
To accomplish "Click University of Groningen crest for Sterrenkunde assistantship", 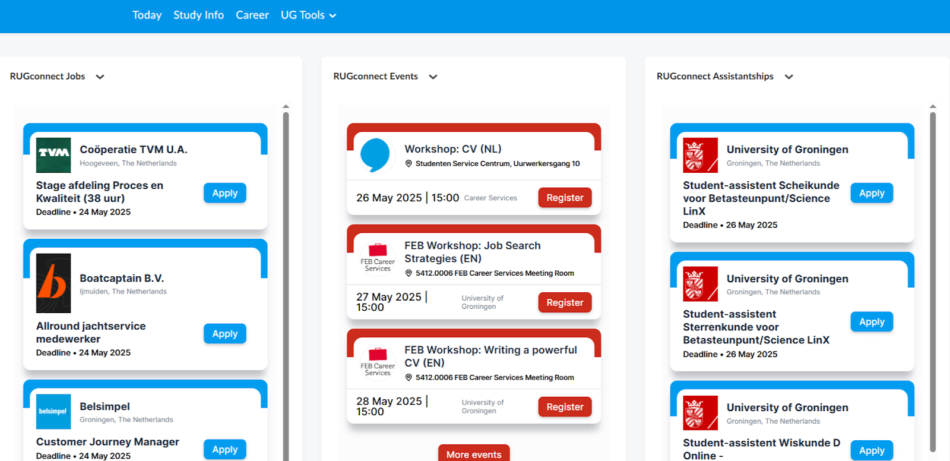I will coord(701,284).
